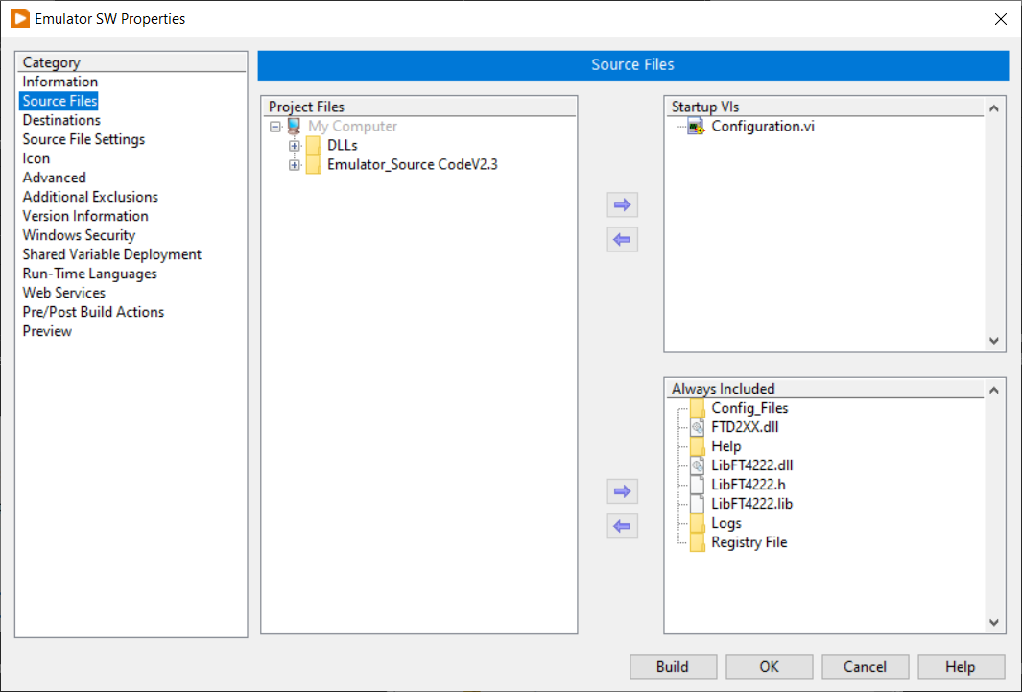Expand the DLLs folder in Project Files
The image size is (1022, 692).
coord(295,145)
